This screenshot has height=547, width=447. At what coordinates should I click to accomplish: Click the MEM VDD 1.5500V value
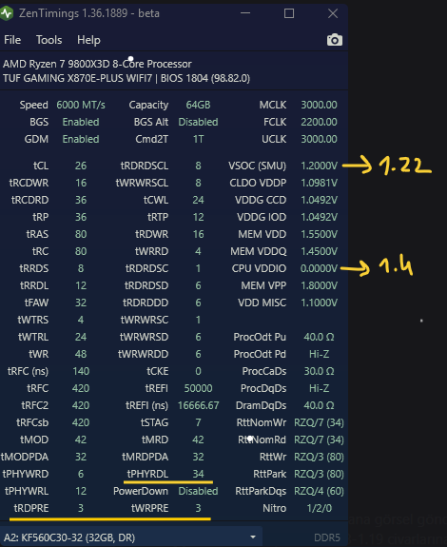pos(319,234)
